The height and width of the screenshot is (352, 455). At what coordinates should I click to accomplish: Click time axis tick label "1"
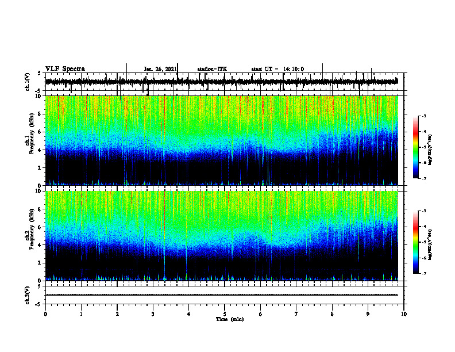81,314
